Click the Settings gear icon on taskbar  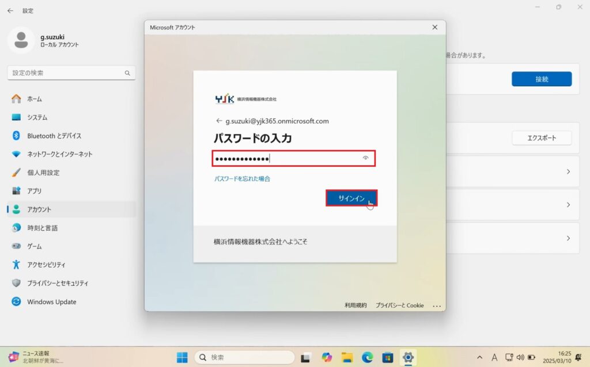pos(408,357)
